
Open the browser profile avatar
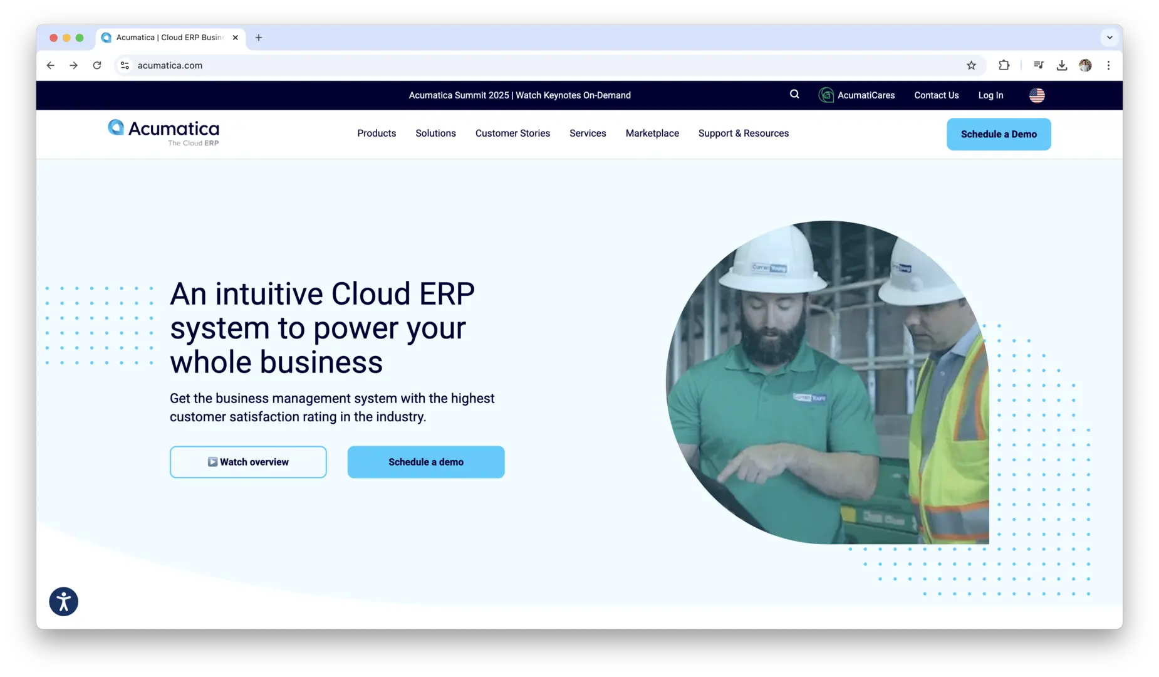click(1085, 65)
